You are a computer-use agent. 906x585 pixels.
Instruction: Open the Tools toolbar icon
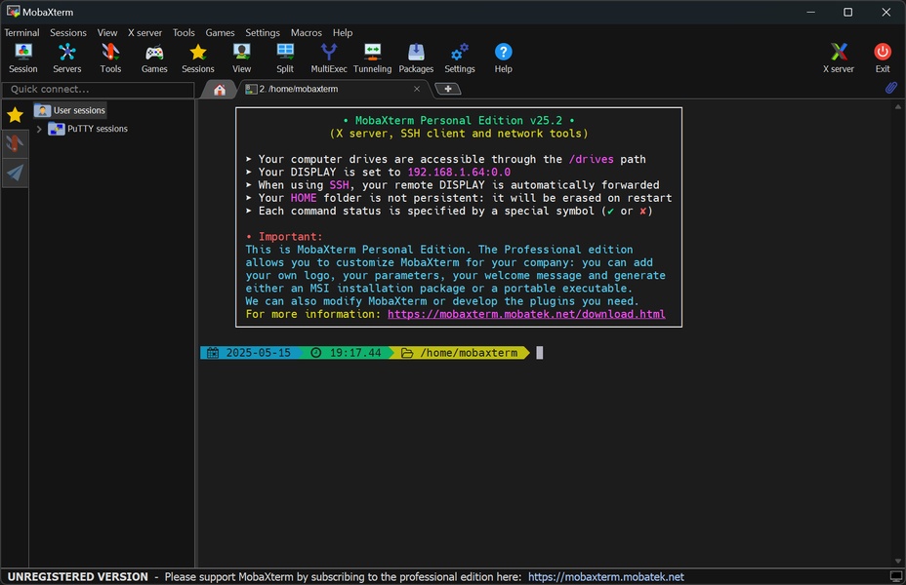(110, 58)
